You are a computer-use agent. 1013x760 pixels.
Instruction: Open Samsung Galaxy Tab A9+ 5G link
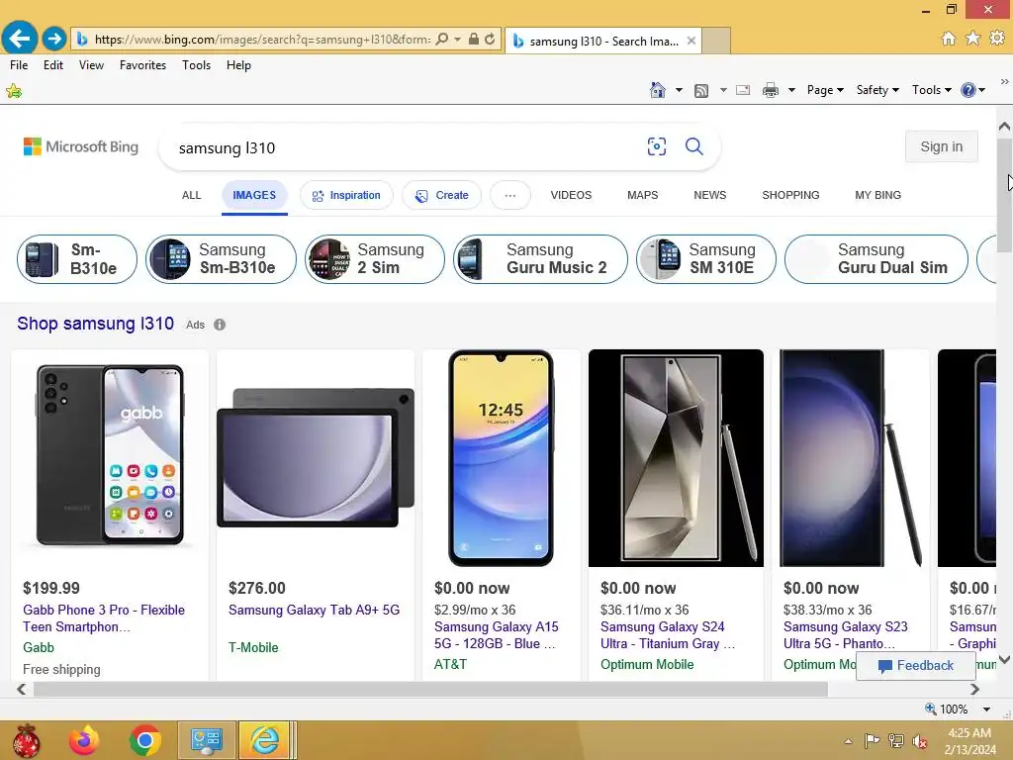click(x=314, y=610)
